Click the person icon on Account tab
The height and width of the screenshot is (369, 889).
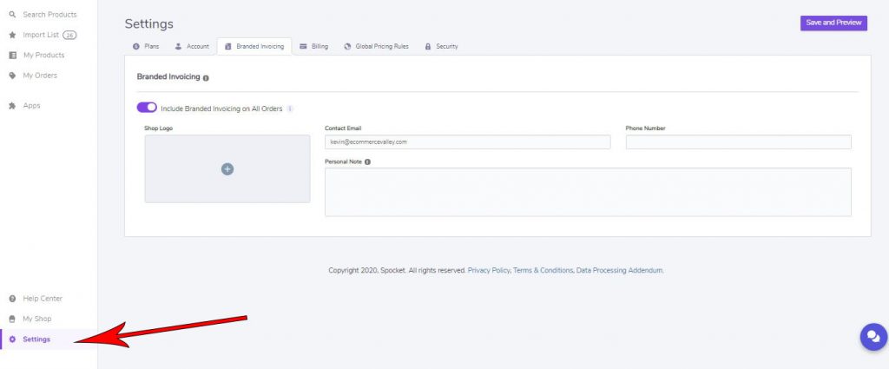coord(178,47)
